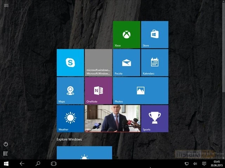Open the OneNote tile
The image size is (225, 168).
coord(98,90)
